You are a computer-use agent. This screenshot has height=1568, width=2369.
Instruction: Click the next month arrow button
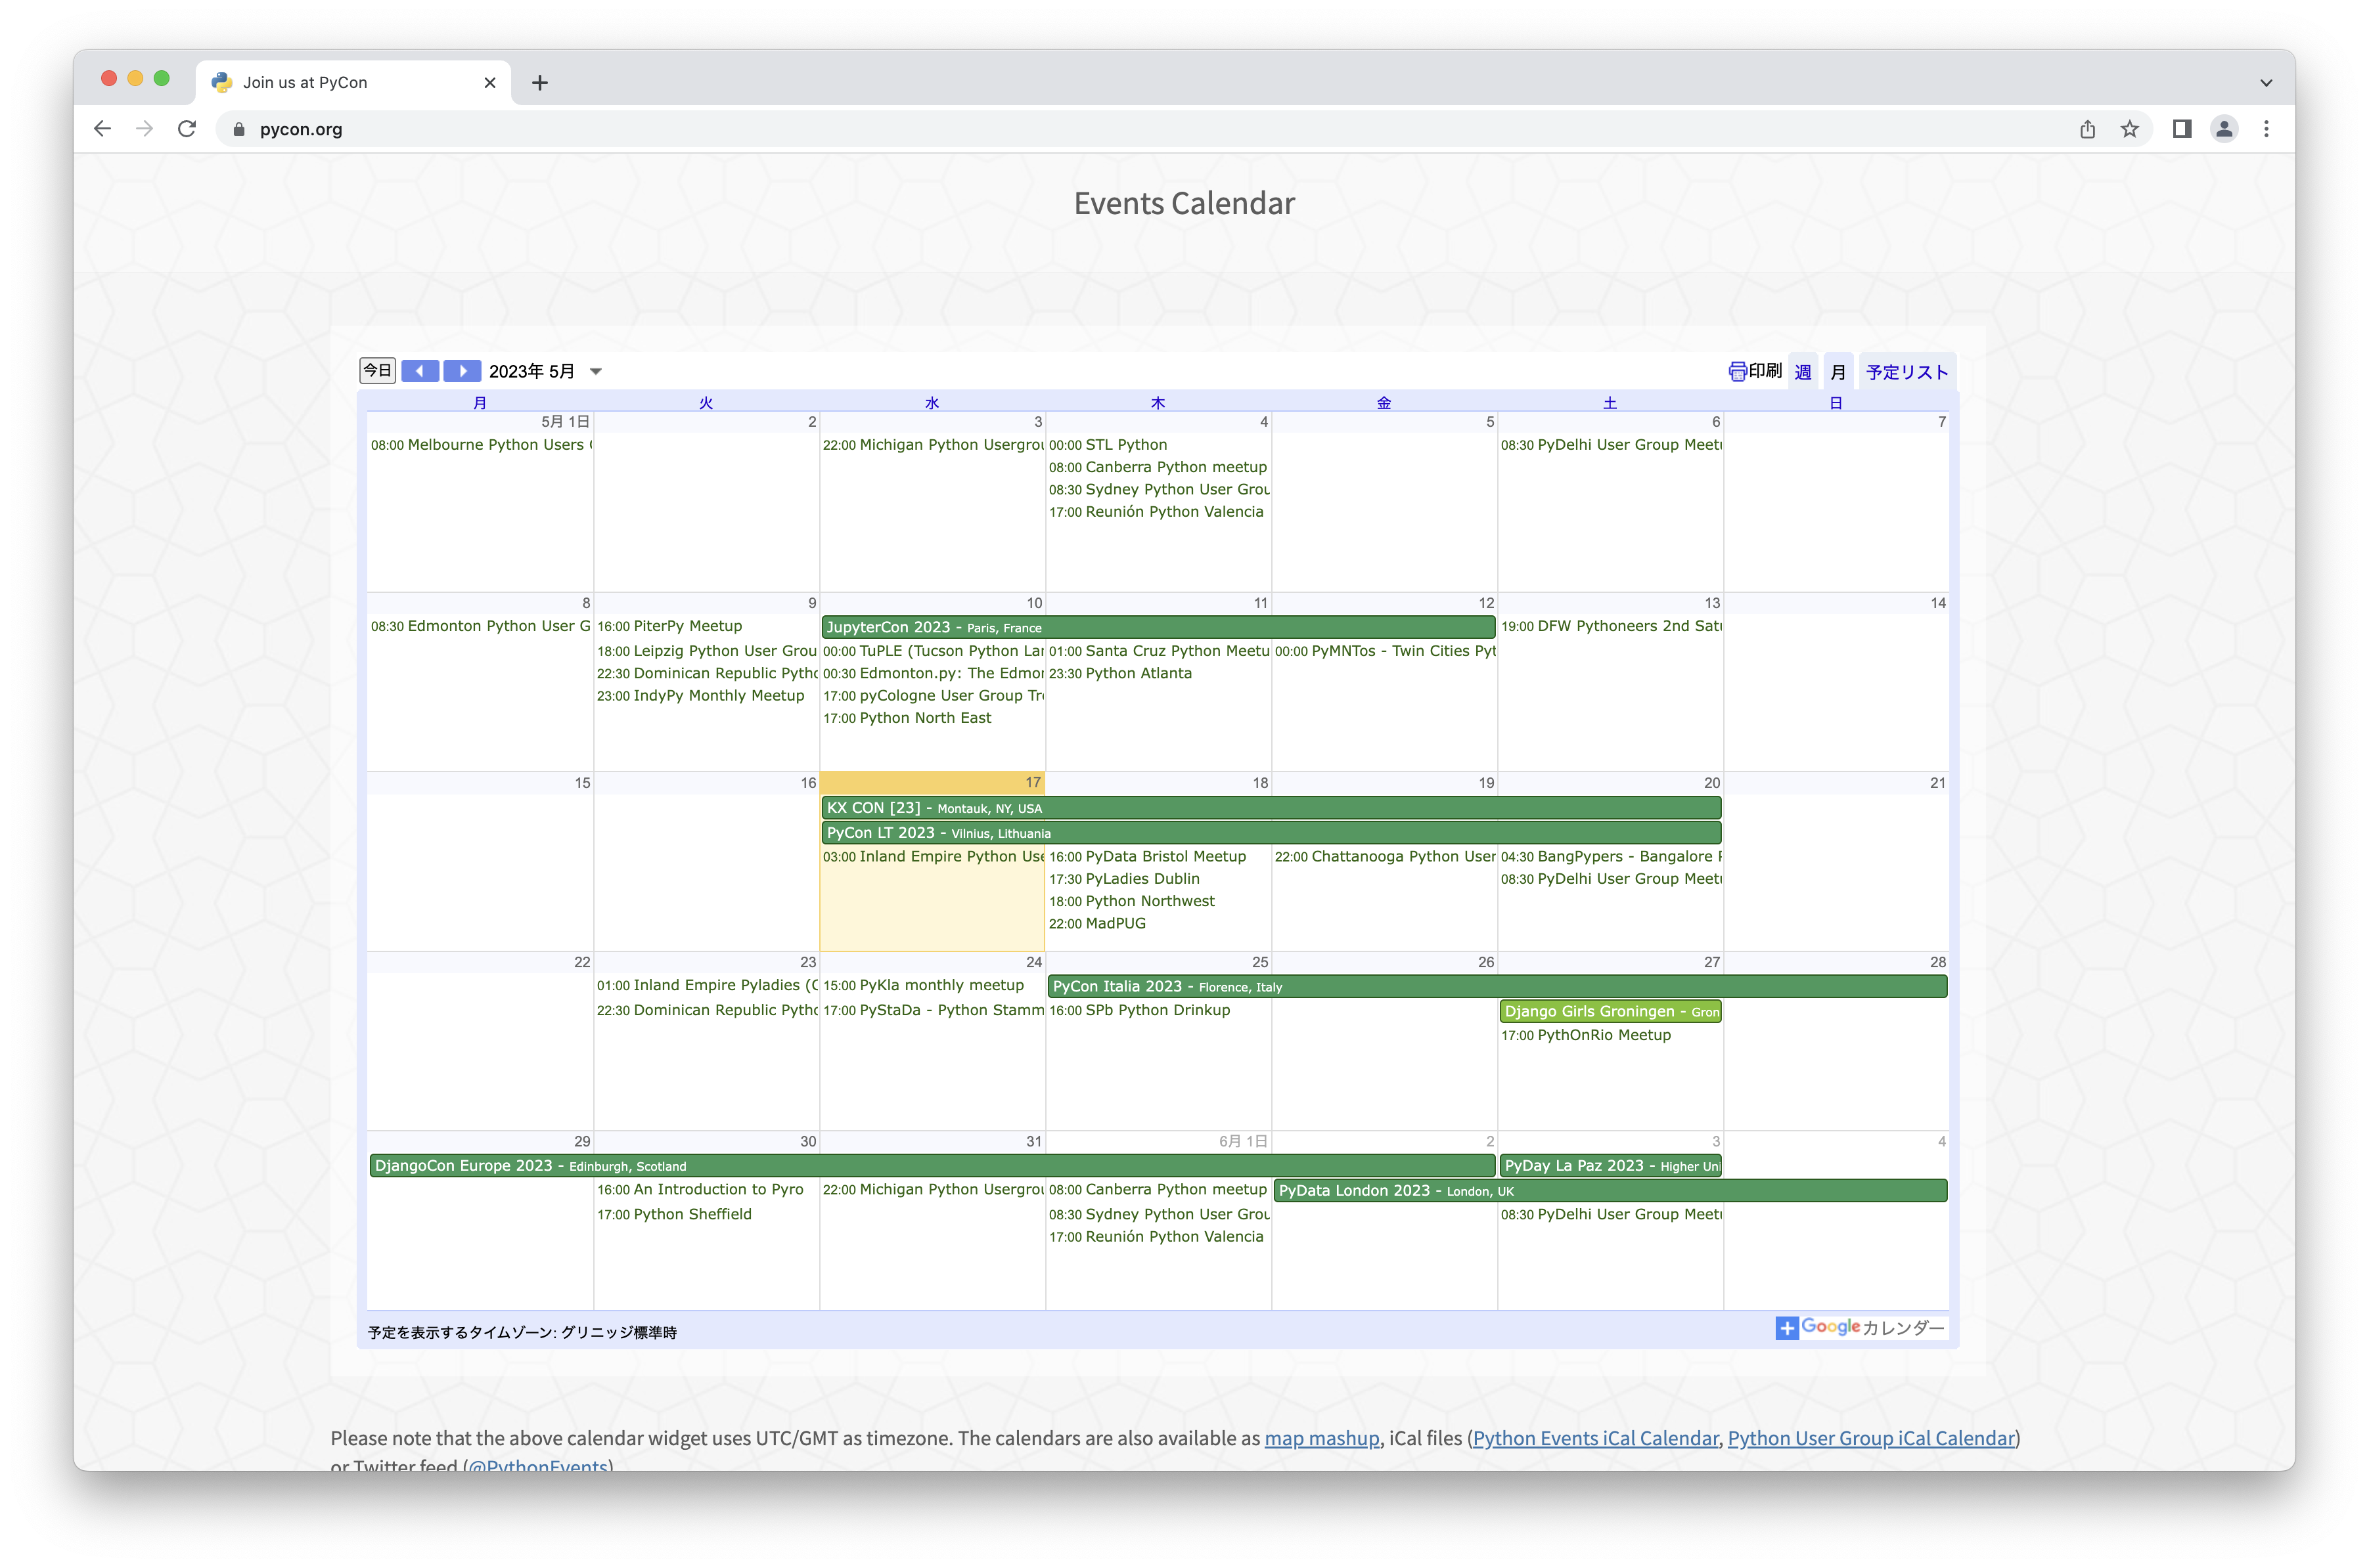(x=463, y=371)
